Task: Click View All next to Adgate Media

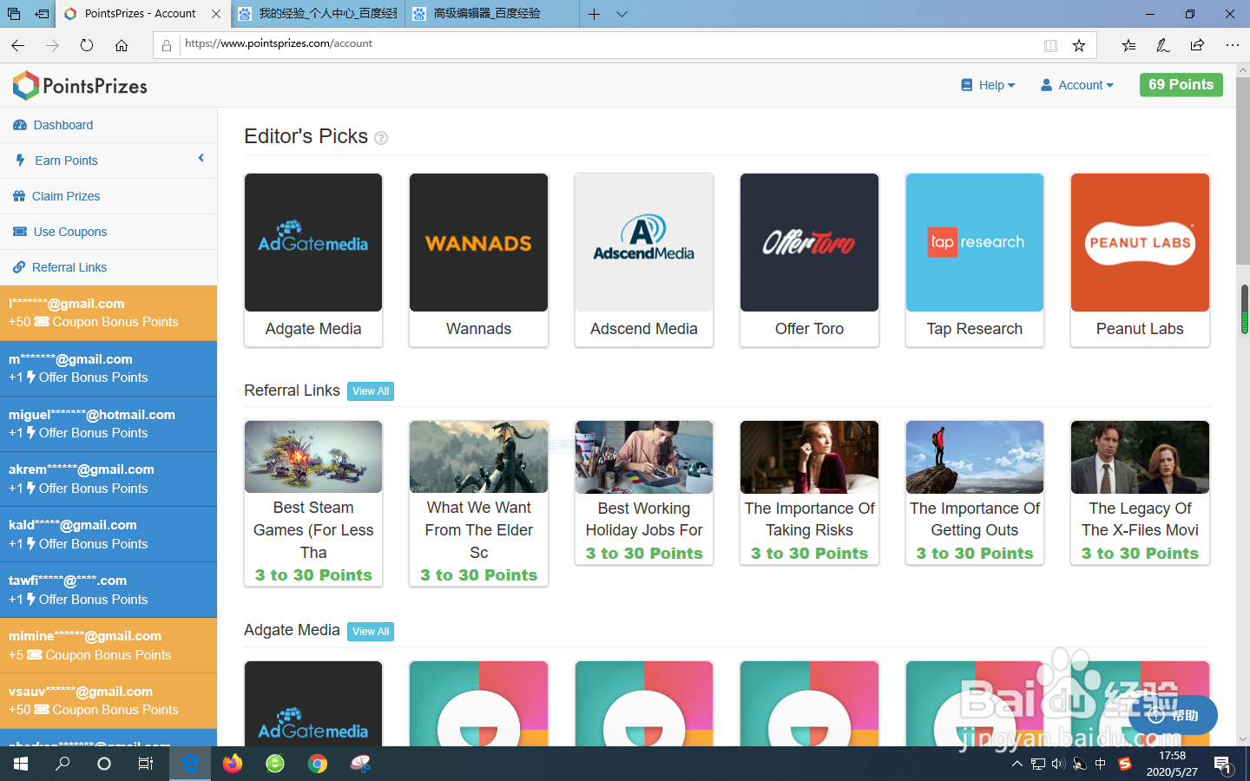Action: (371, 632)
